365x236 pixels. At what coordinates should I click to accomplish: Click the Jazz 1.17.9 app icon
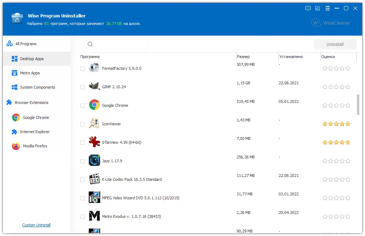[94, 161]
